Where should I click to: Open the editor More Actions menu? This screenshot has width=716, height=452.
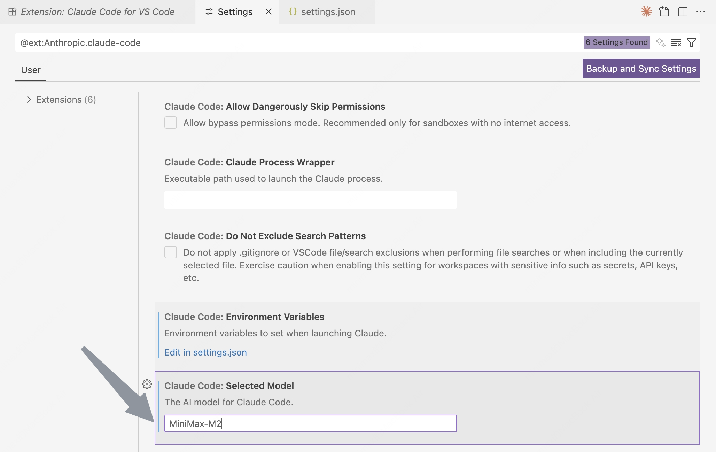tap(701, 12)
